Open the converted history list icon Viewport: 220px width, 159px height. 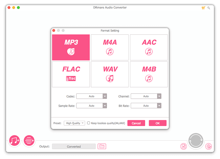(x=208, y=146)
